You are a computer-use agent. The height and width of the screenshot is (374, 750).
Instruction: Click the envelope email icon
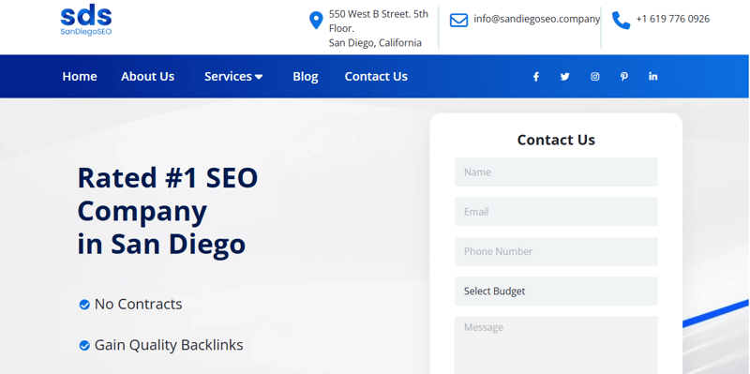tap(458, 20)
